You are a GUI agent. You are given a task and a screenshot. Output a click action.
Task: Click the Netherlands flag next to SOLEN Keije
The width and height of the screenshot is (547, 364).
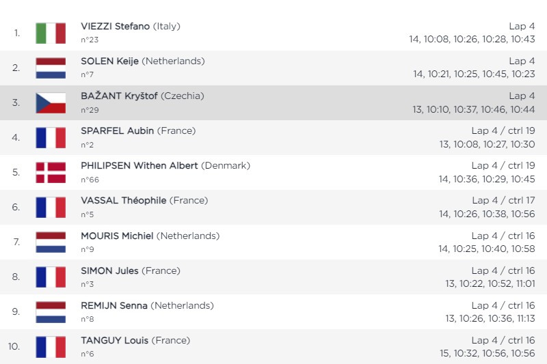click(51, 68)
